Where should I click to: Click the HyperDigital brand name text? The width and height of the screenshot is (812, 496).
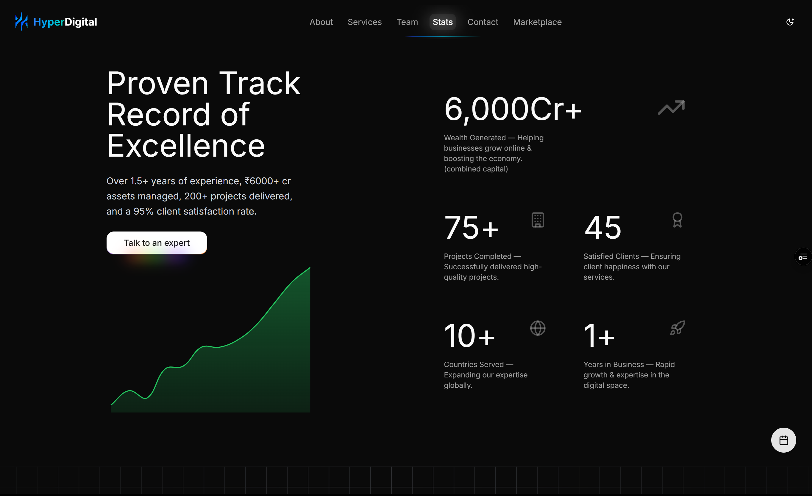[65, 22]
